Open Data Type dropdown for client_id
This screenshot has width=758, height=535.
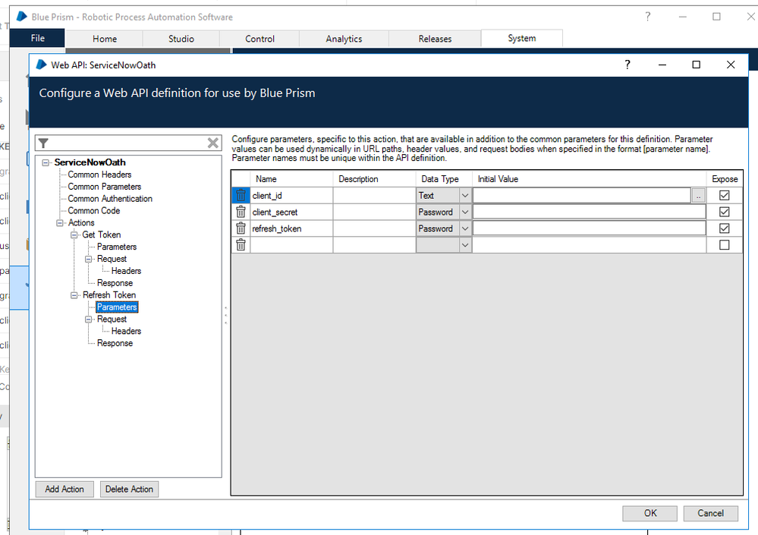(x=465, y=196)
